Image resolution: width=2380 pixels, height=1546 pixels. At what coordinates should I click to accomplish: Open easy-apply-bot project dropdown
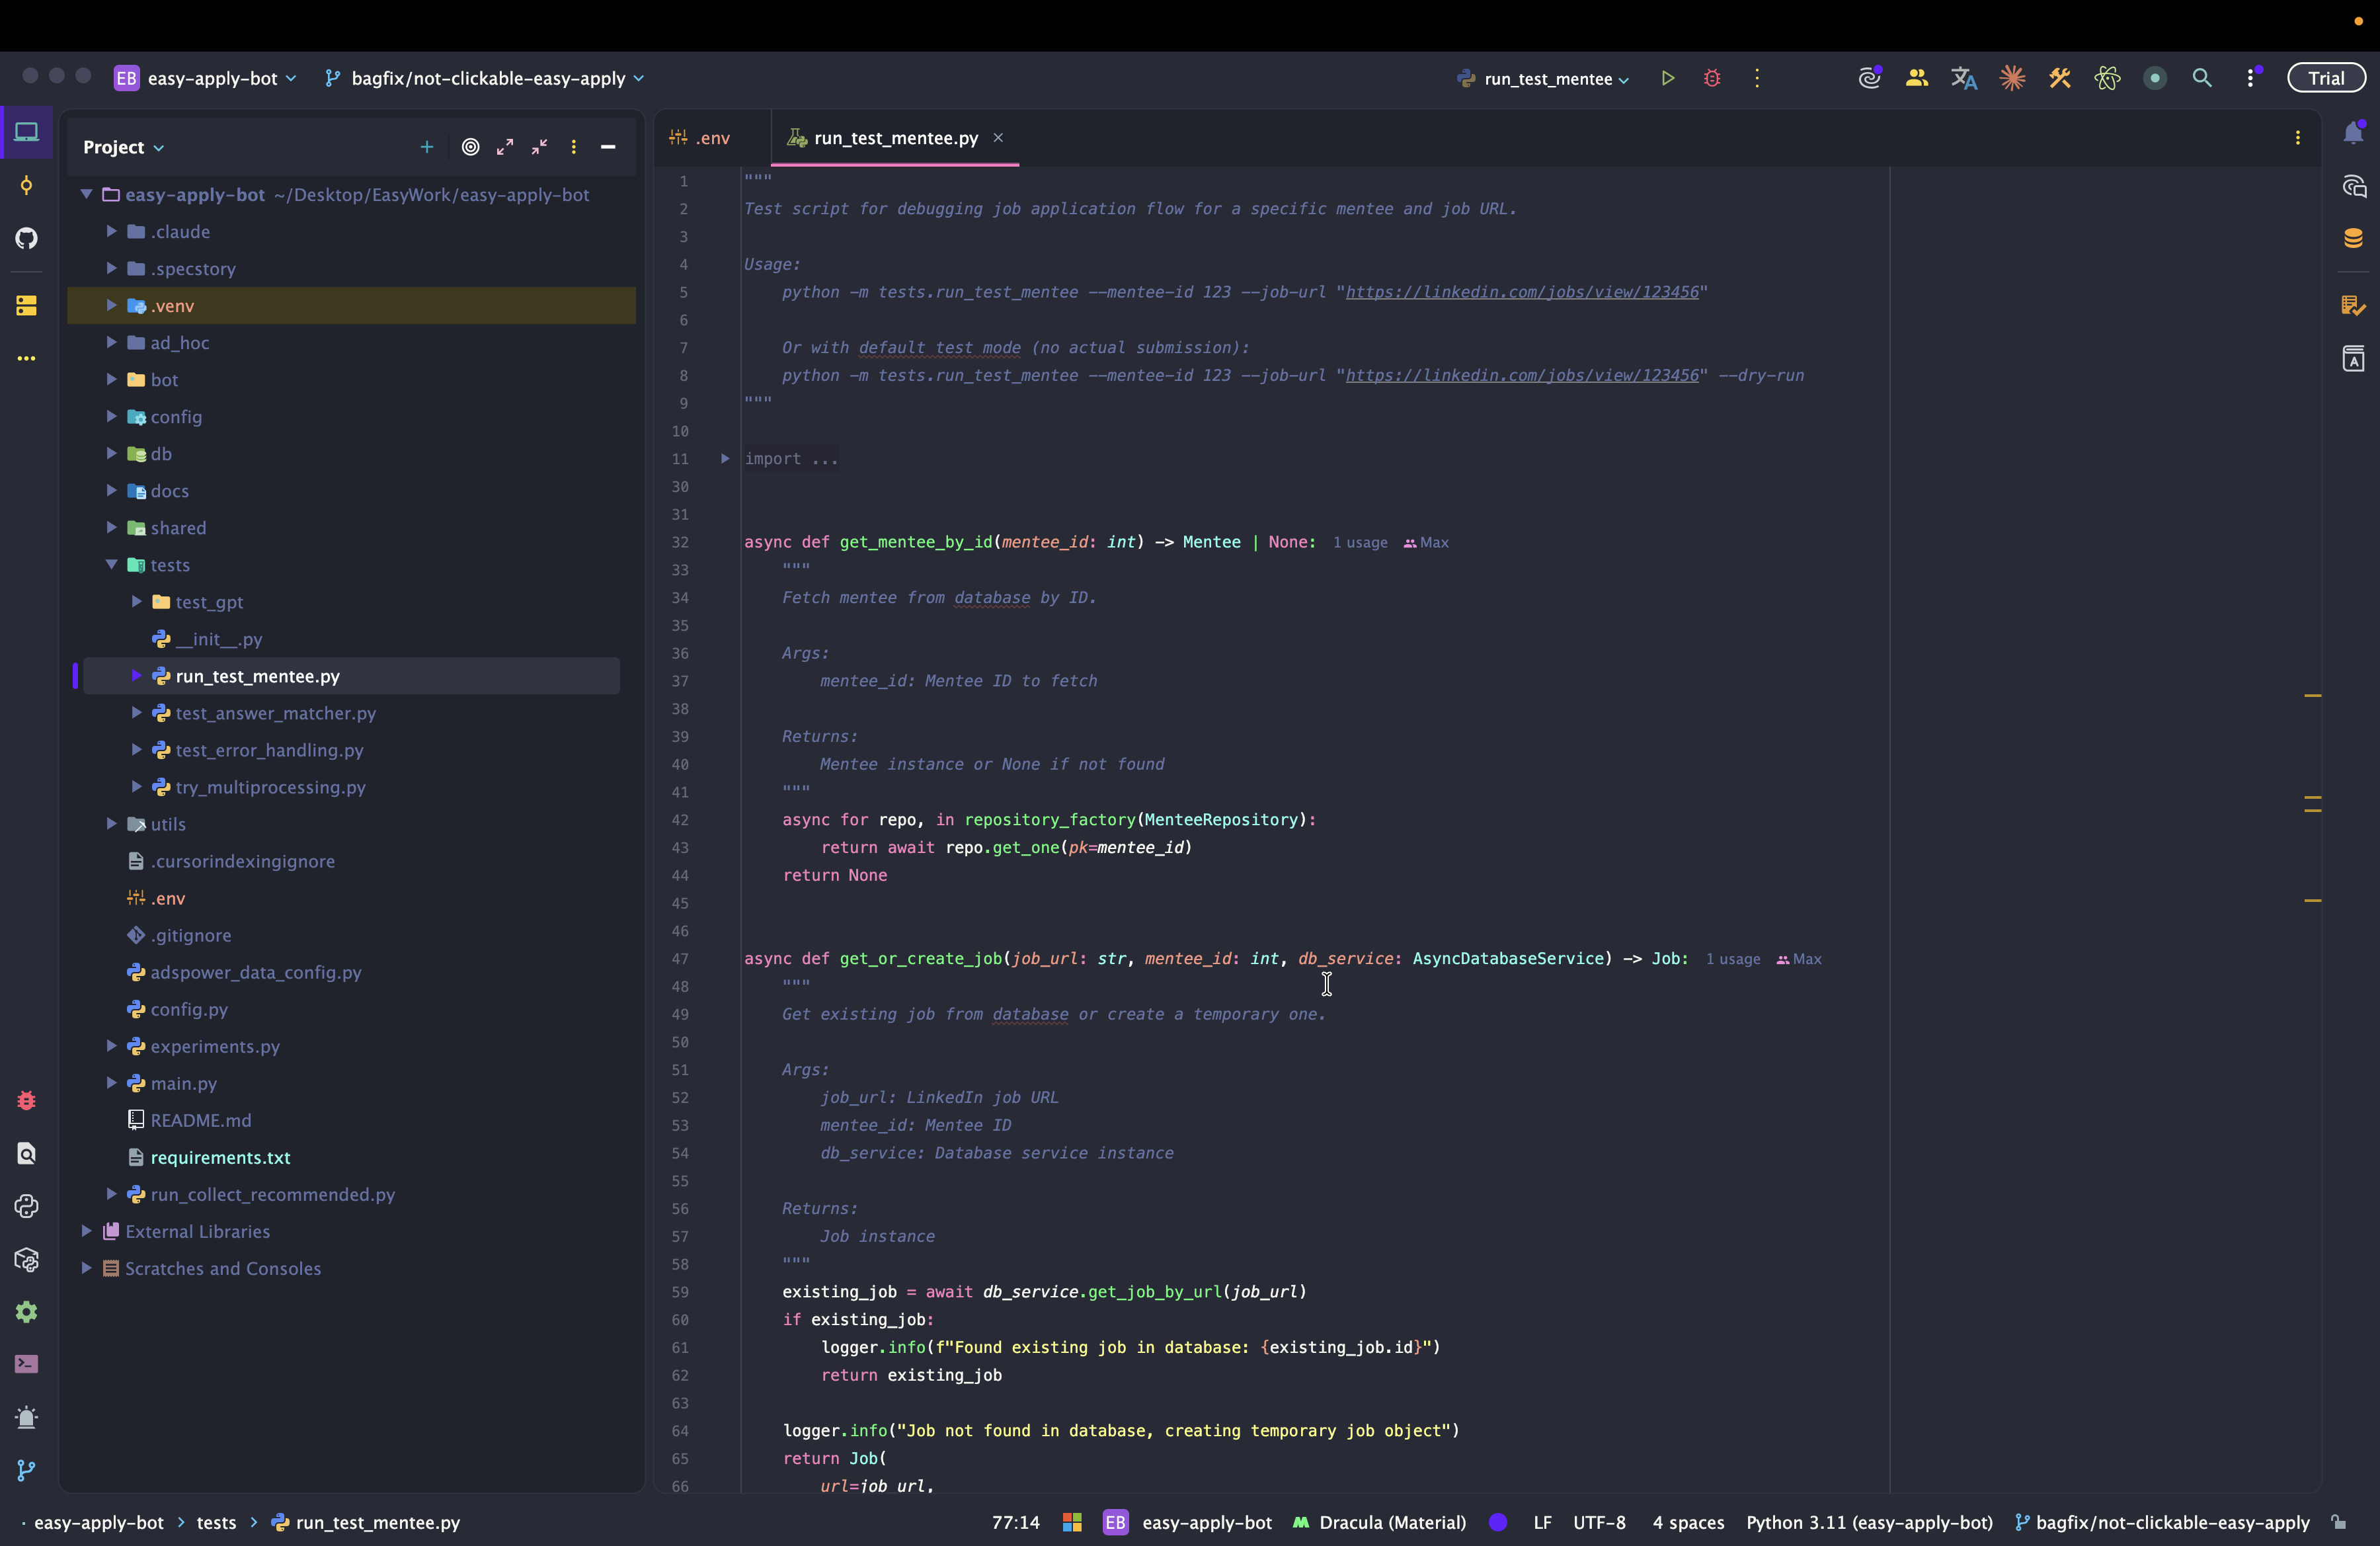point(212,78)
